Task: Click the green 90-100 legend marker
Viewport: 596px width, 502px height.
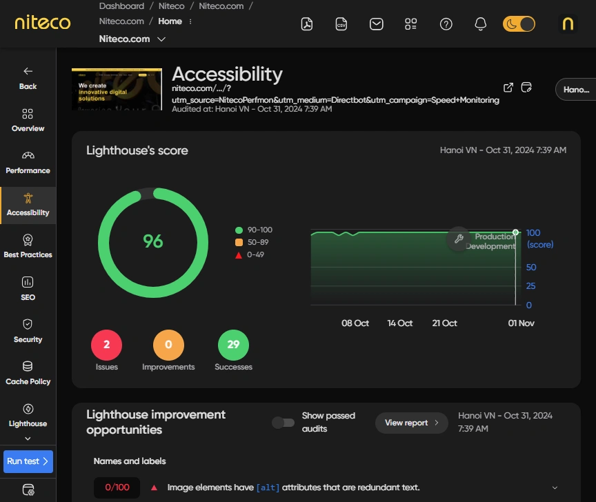Action: pyautogui.click(x=239, y=230)
